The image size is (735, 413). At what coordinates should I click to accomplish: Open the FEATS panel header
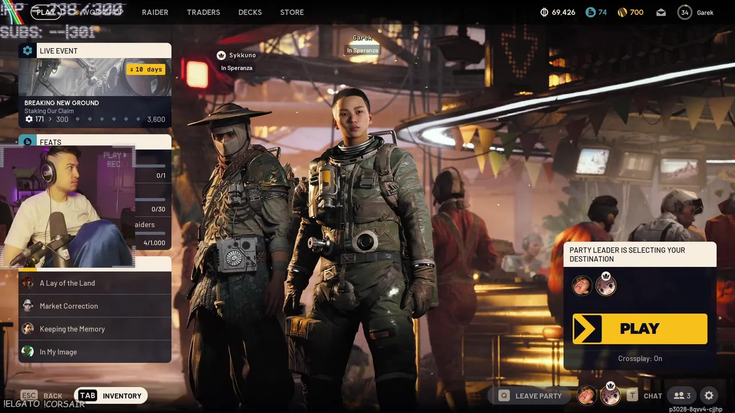95,142
